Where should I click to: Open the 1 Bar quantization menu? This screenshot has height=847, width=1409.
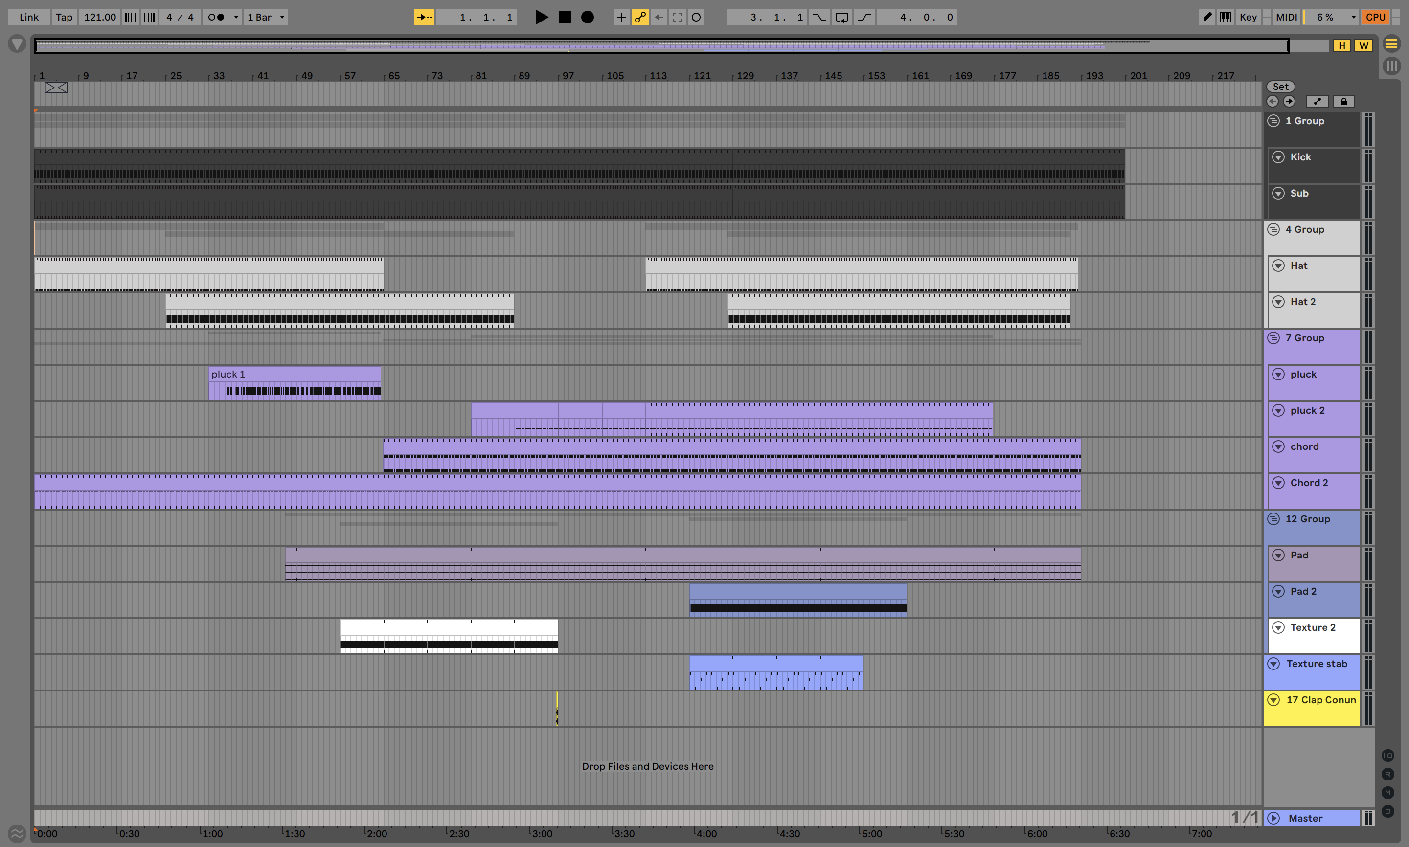(266, 17)
